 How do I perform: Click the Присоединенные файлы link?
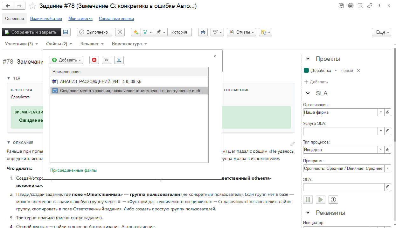pyautogui.click(x=73, y=170)
